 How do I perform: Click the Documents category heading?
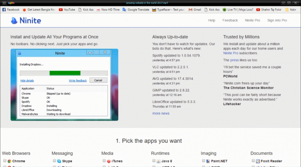(261, 153)
